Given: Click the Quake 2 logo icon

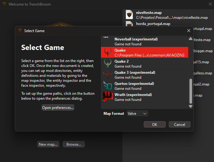Looking at the screenshot, I should click(x=108, y=64).
